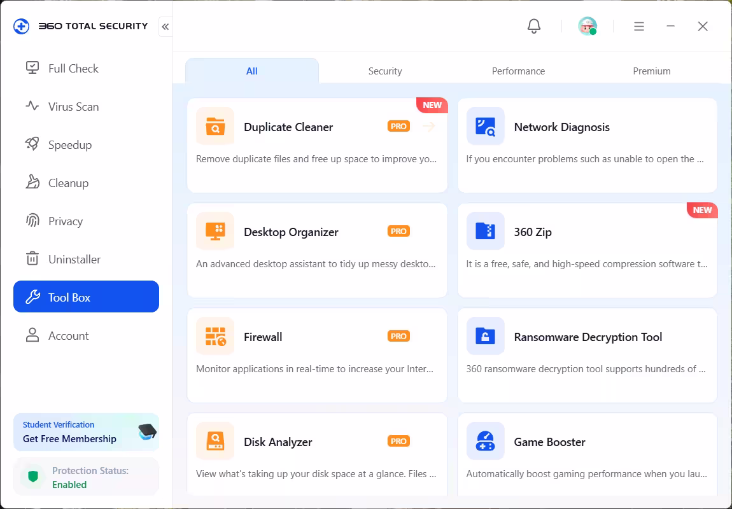Click the Game Booster gamepad icon
This screenshot has width=732, height=509.
tap(485, 441)
